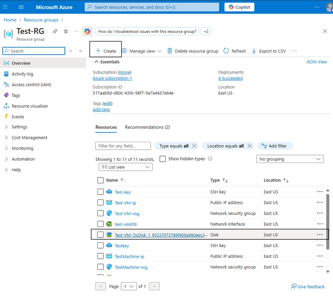
Task: Check the Testkey row checkbox
Action: point(100,245)
